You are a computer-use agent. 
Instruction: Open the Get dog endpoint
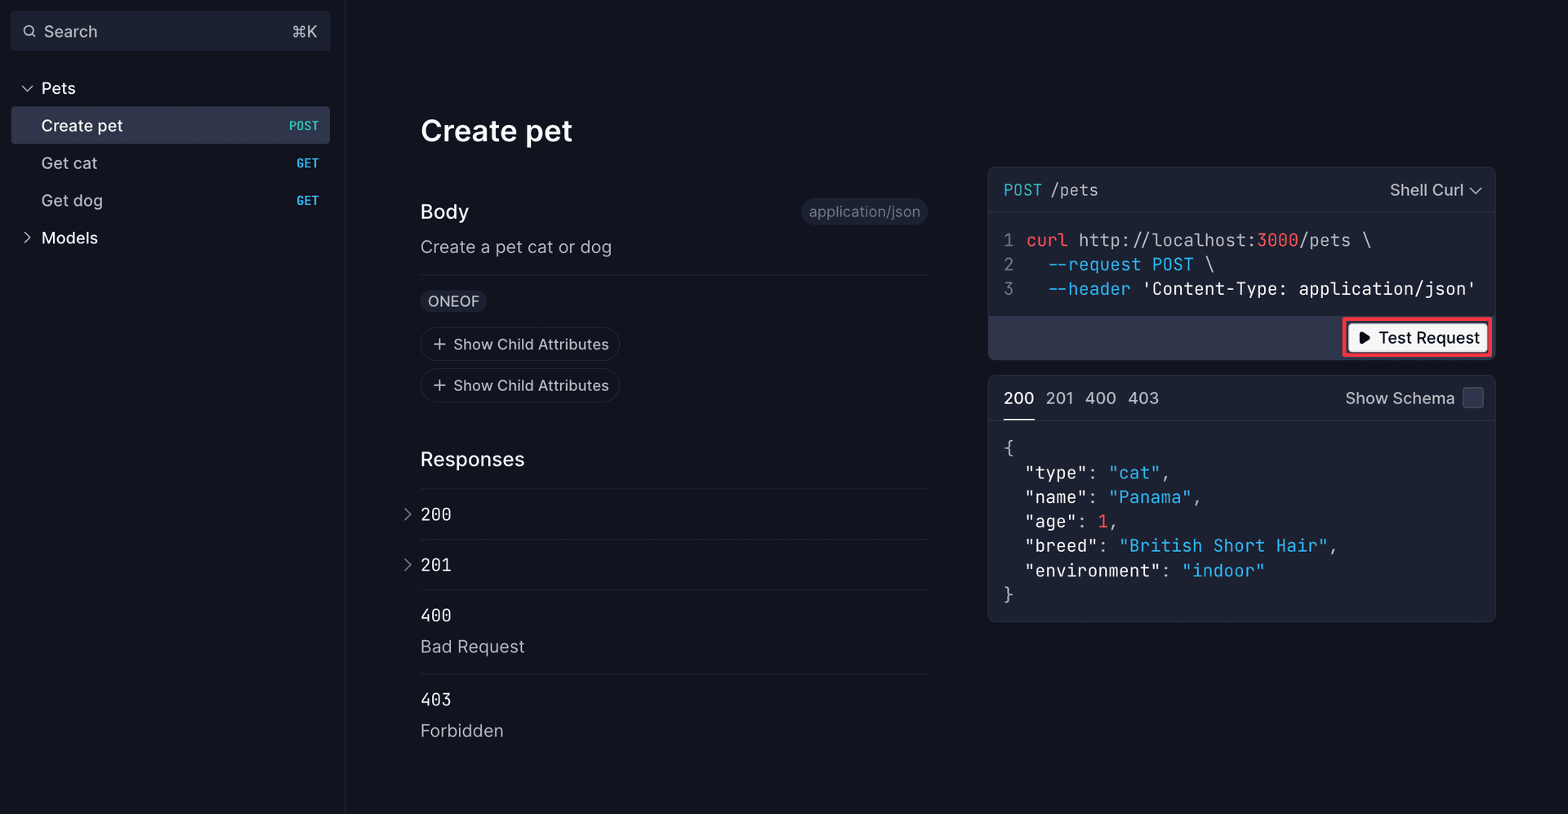click(72, 200)
